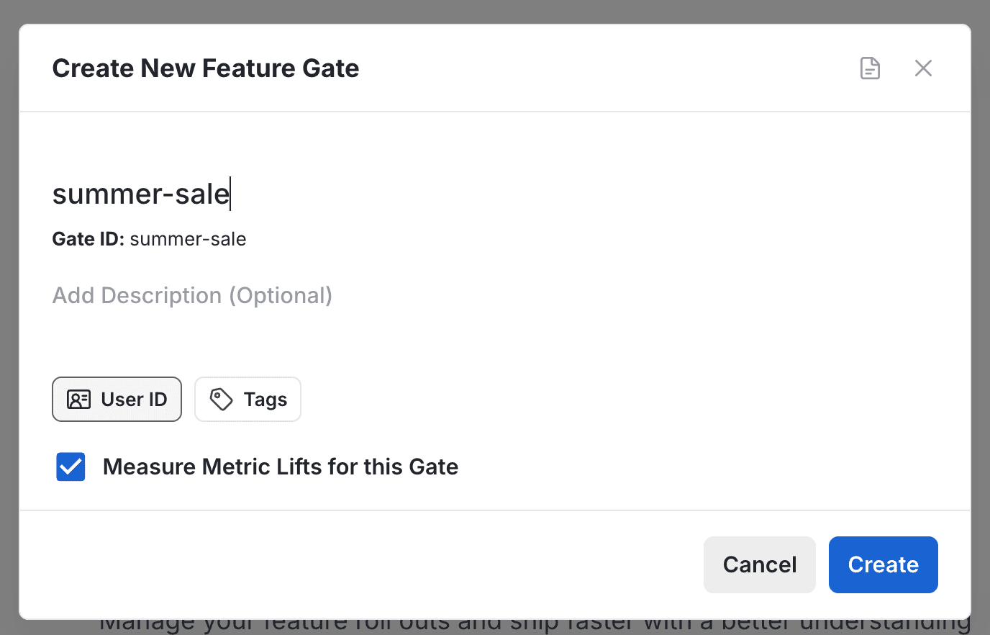The width and height of the screenshot is (990, 635).
Task: Click the Add Description optional field
Action: click(191, 295)
